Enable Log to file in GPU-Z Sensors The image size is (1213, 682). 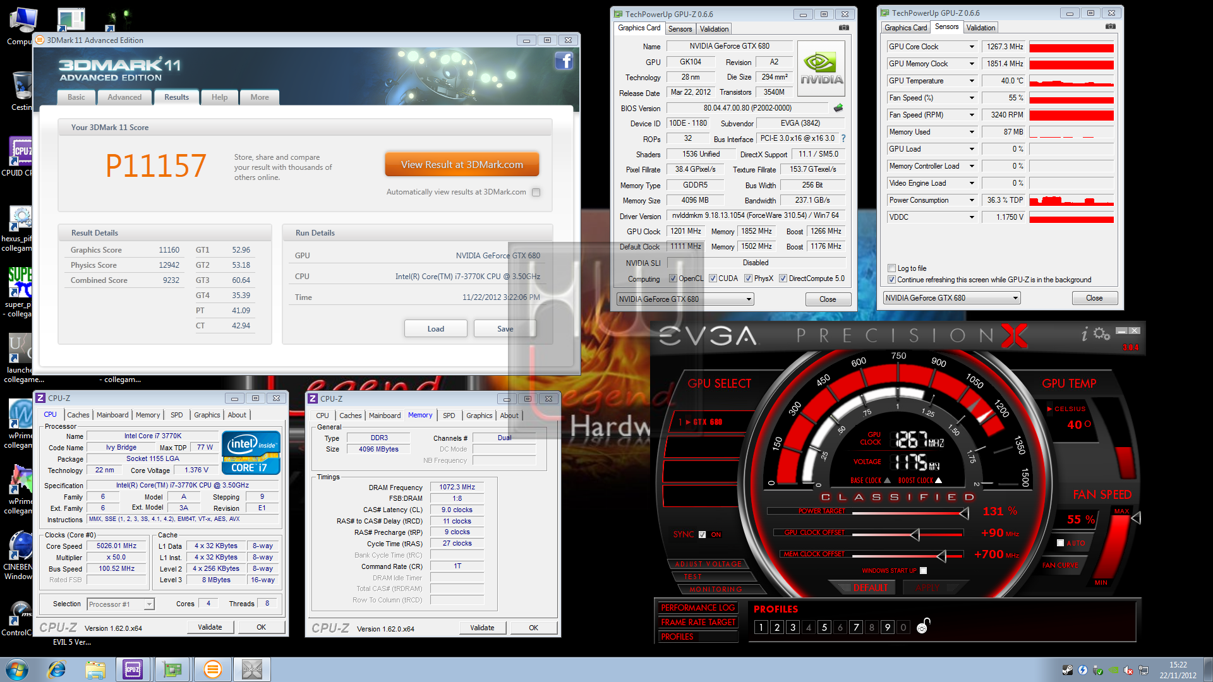892,268
